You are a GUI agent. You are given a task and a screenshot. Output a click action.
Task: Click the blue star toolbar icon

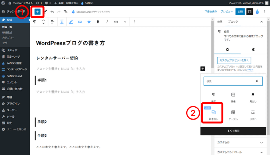coord(89,22)
